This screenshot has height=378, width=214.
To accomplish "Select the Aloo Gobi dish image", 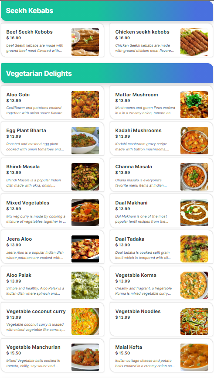I will pyautogui.click(x=85, y=105).
